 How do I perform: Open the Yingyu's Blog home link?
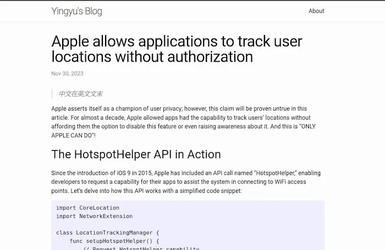(x=76, y=12)
